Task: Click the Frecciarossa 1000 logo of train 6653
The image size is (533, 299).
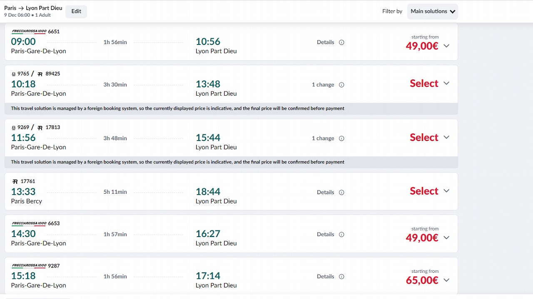Action: pos(29,223)
